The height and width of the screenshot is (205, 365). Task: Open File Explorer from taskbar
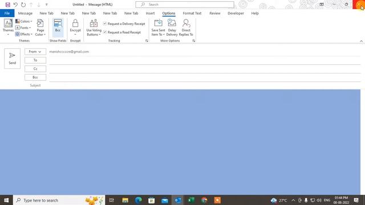(x=125, y=200)
